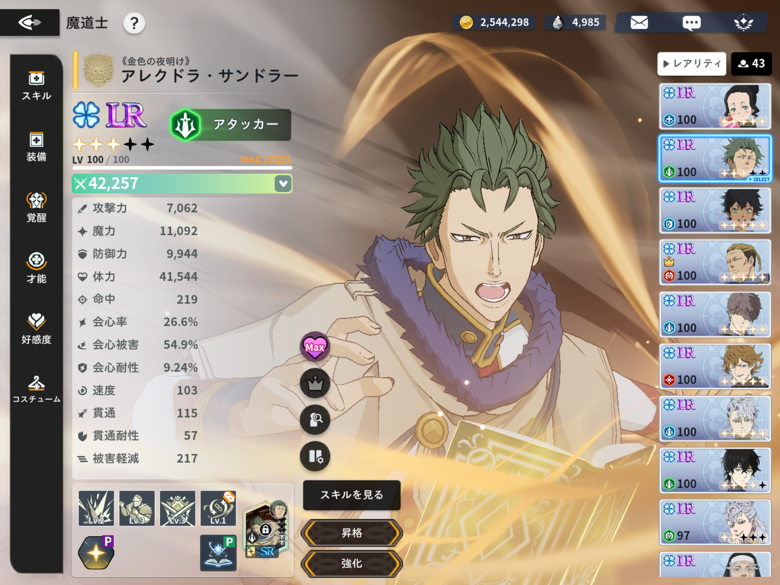Open the help question mark icon
Viewport: 780px width, 585px height.
[x=134, y=23]
